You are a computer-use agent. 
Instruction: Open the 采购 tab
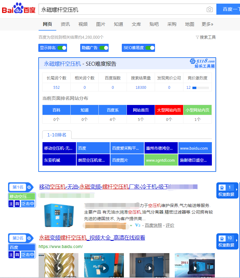tap(172, 24)
